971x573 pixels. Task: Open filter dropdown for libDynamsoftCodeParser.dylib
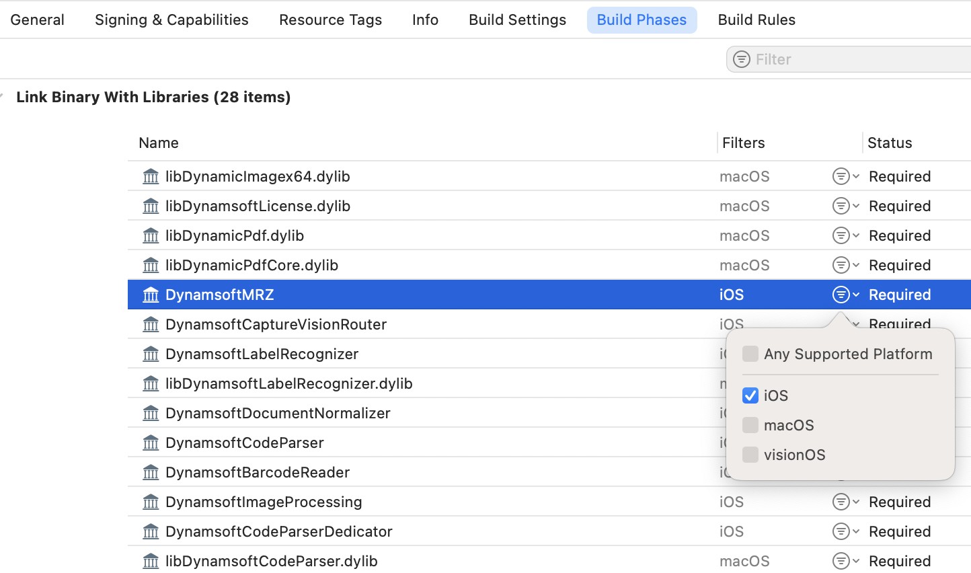[x=845, y=561]
